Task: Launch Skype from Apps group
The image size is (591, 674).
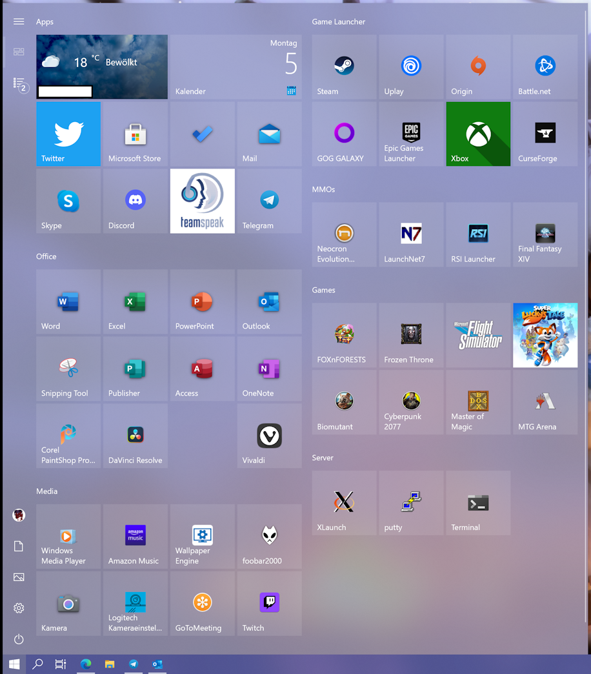Action: click(68, 201)
